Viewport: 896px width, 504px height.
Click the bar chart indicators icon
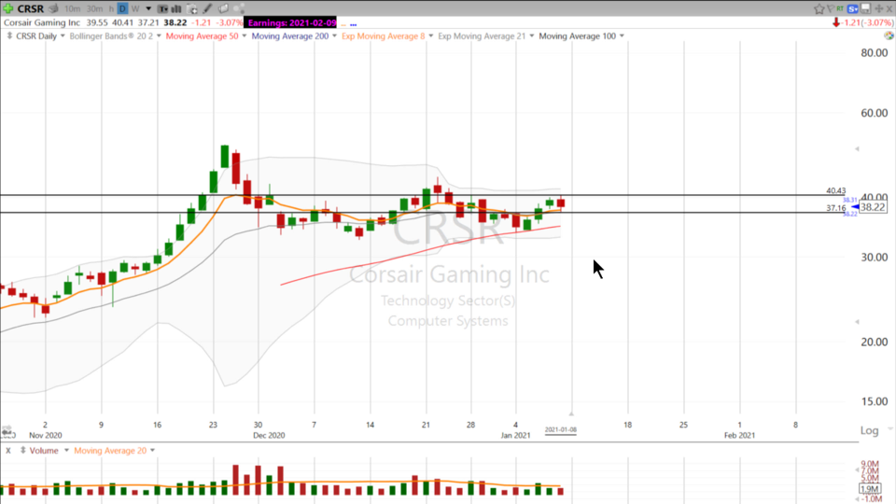[176, 8]
